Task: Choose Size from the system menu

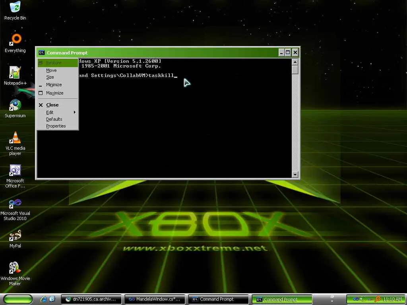Action: point(58,77)
